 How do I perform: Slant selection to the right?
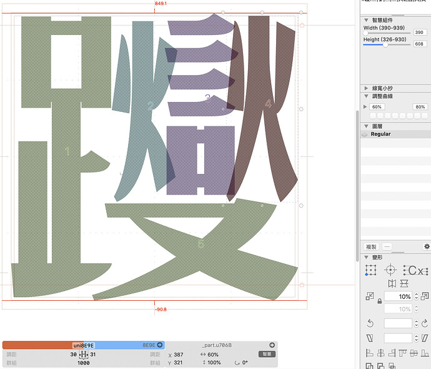tap(425, 338)
